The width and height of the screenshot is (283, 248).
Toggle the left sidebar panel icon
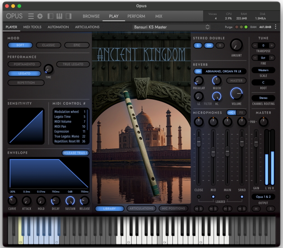(x=50, y=16)
